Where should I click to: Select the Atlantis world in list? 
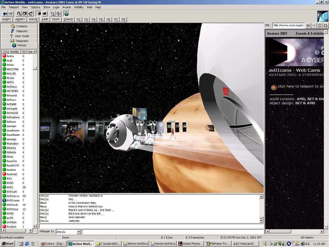11,152
